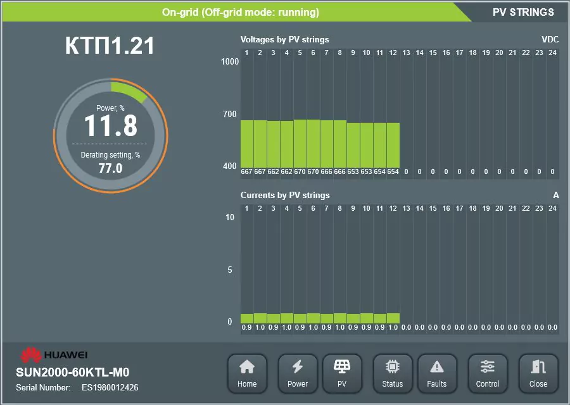This screenshot has width=570, height=405.
Task: Open the Power page
Action: tap(298, 374)
